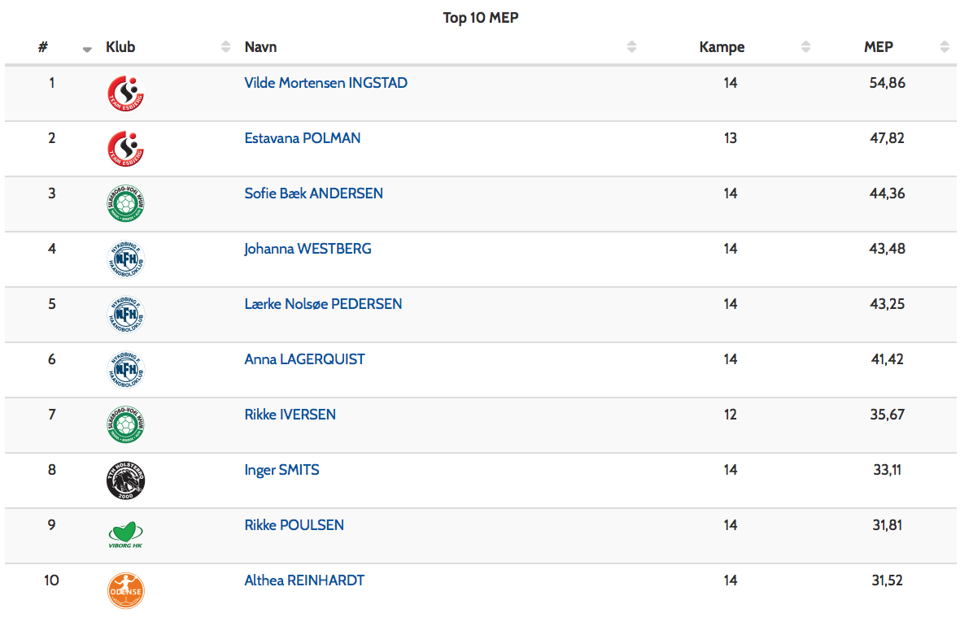Click the orange Odense club logo
This screenshot has width=960, height=626.
[126, 591]
